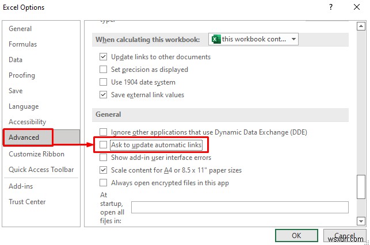Close the Excel Options dialog
The height and width of the screenshot is (245, 370).
pos(357,7)
